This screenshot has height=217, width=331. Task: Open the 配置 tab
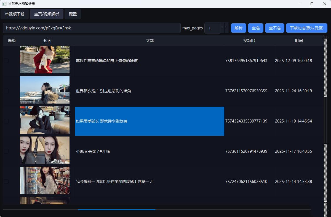73,14
